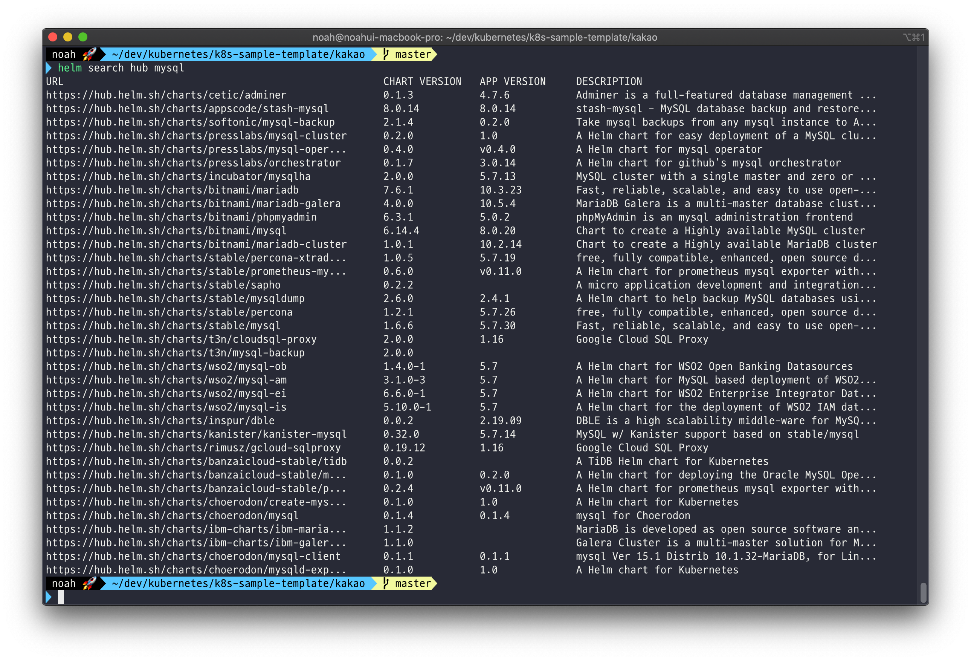Click the cetic/adminer chart URL
The width and height of the screenshot is (971, 661).
point(166,95)
